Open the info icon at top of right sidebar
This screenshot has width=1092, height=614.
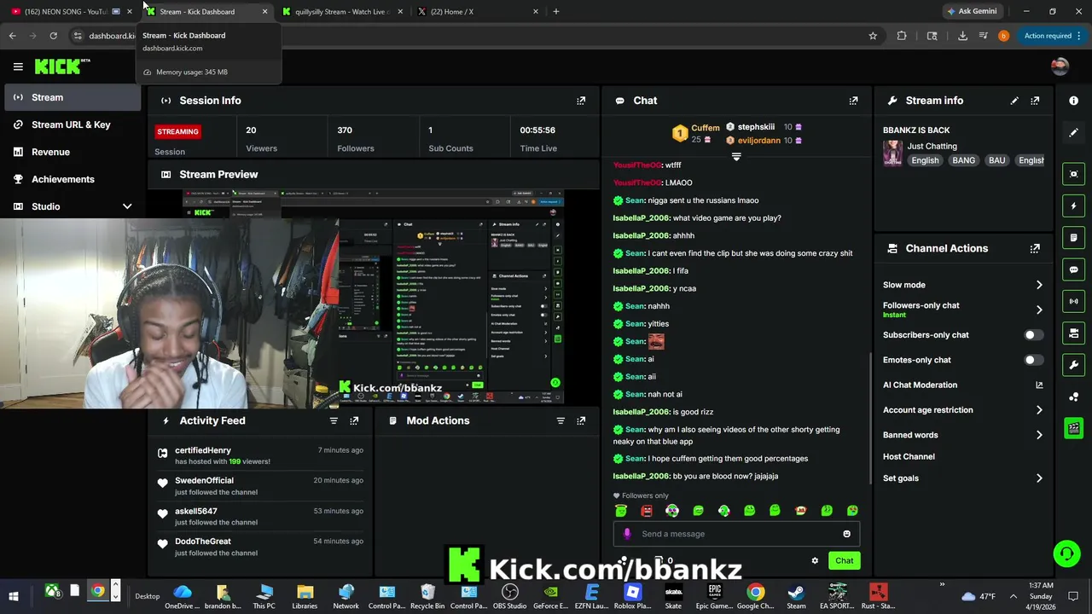pyautogui.click(x=1073, y=101)
